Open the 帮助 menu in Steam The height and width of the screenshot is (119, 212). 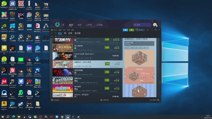pos(73,30)
